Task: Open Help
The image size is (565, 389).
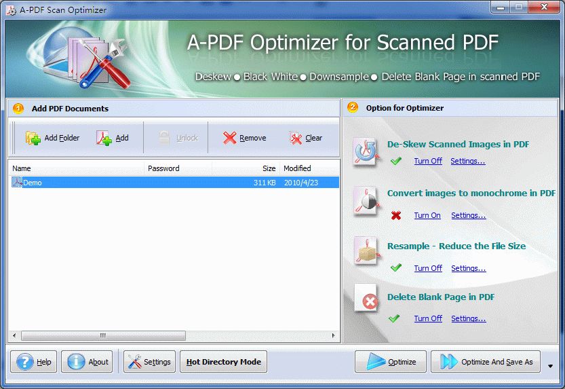Action: (x=33, y=362)
